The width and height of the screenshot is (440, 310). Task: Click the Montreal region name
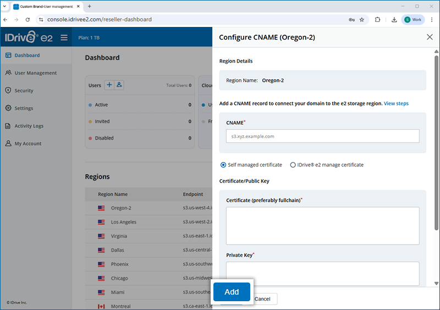[120, 306]
